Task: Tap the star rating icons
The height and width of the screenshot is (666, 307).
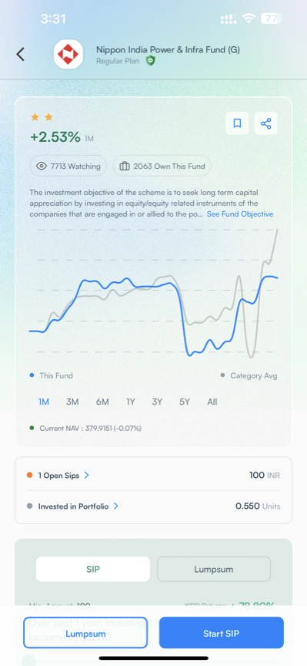Action: coord(42,117)
